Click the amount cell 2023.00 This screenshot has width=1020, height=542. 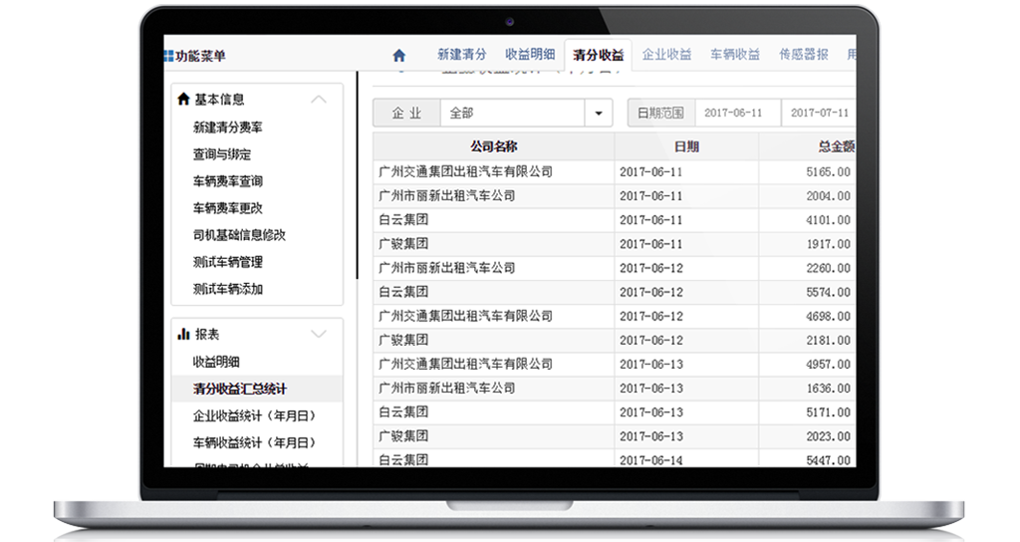click(828, 436)
